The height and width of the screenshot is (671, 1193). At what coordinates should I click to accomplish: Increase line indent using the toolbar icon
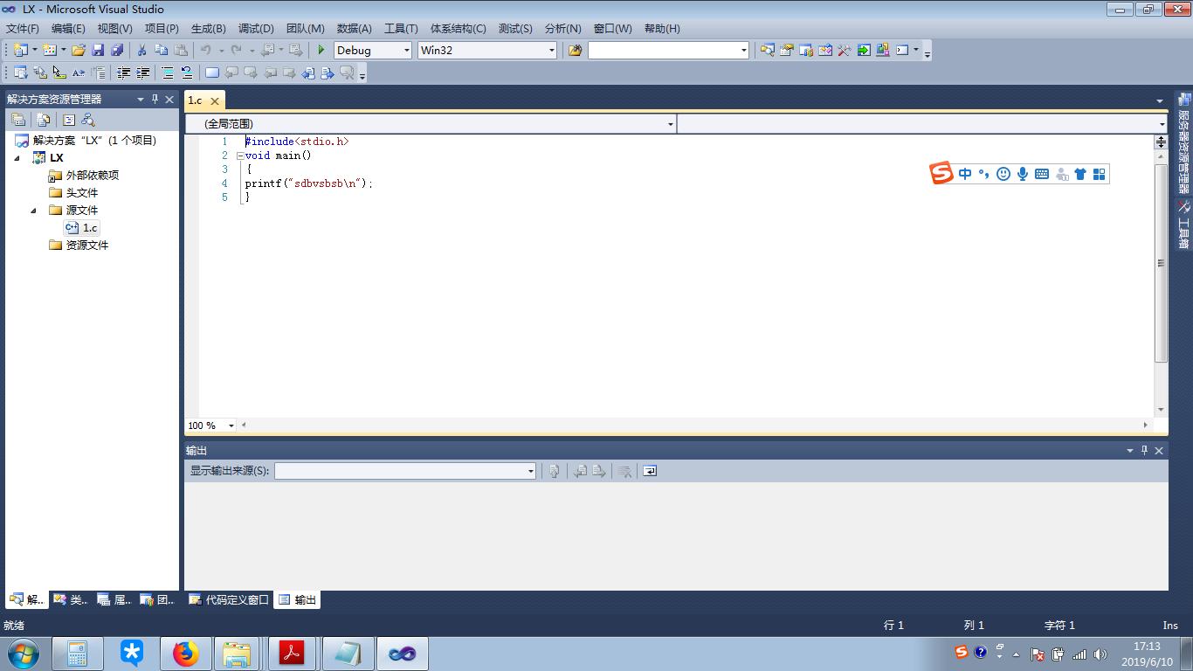point(143,73)
